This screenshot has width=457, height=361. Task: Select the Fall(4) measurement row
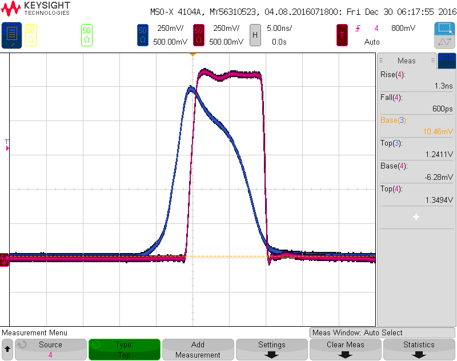click(x=416, y=103)
